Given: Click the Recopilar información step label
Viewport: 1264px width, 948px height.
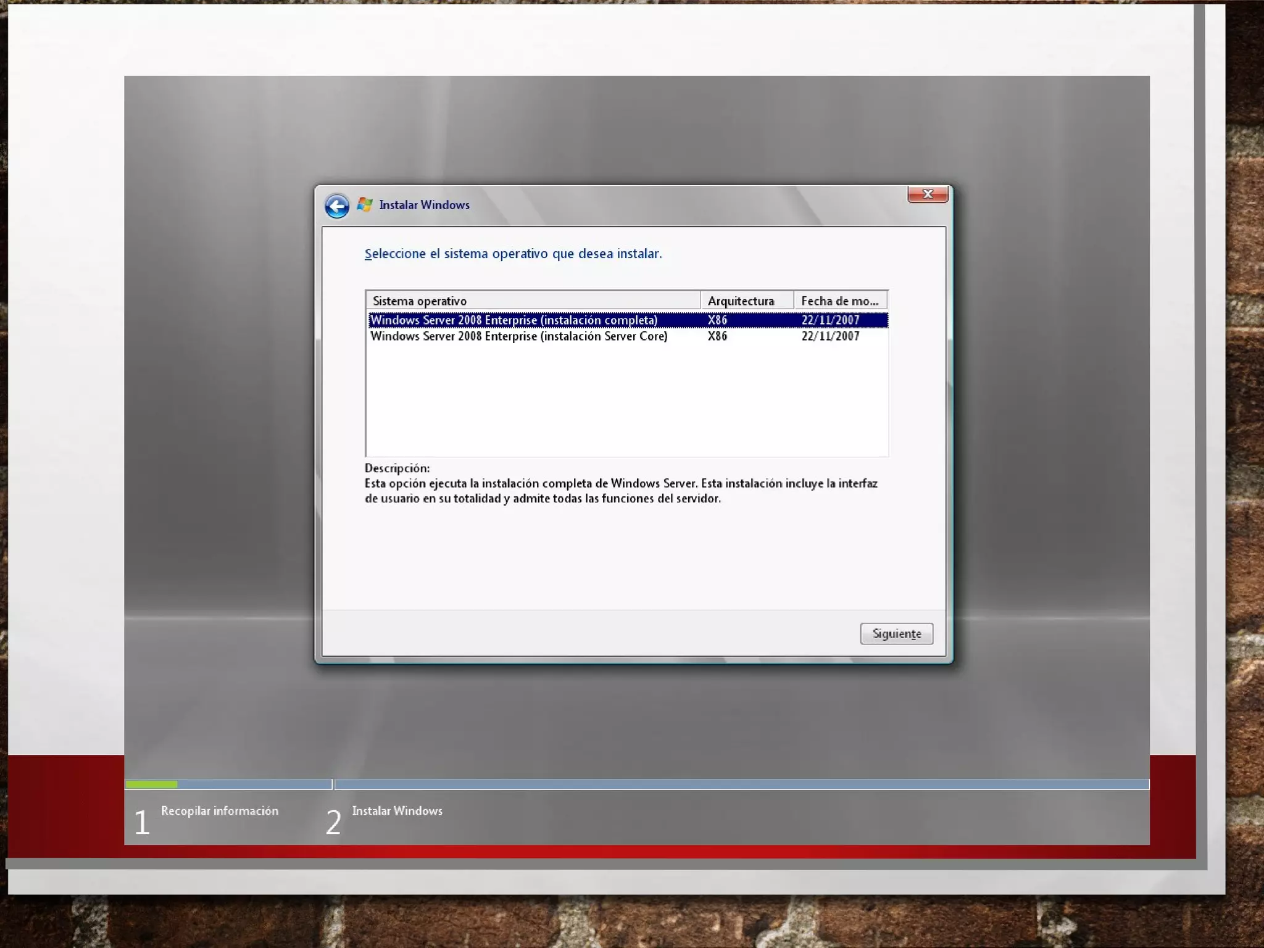Looking at the screenshot, I should tap(220, 811).
